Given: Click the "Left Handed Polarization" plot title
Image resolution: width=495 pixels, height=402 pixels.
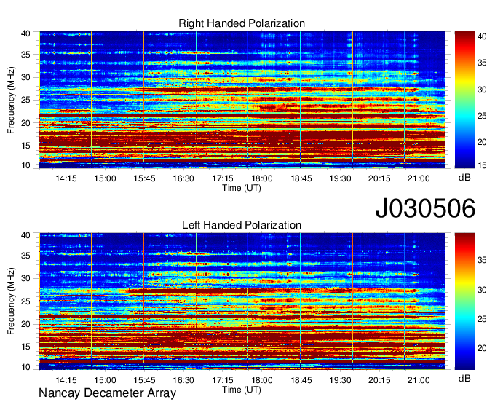Looking at the screenshot, I should point(242,225).
